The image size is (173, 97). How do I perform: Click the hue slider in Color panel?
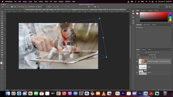point(170,17)
